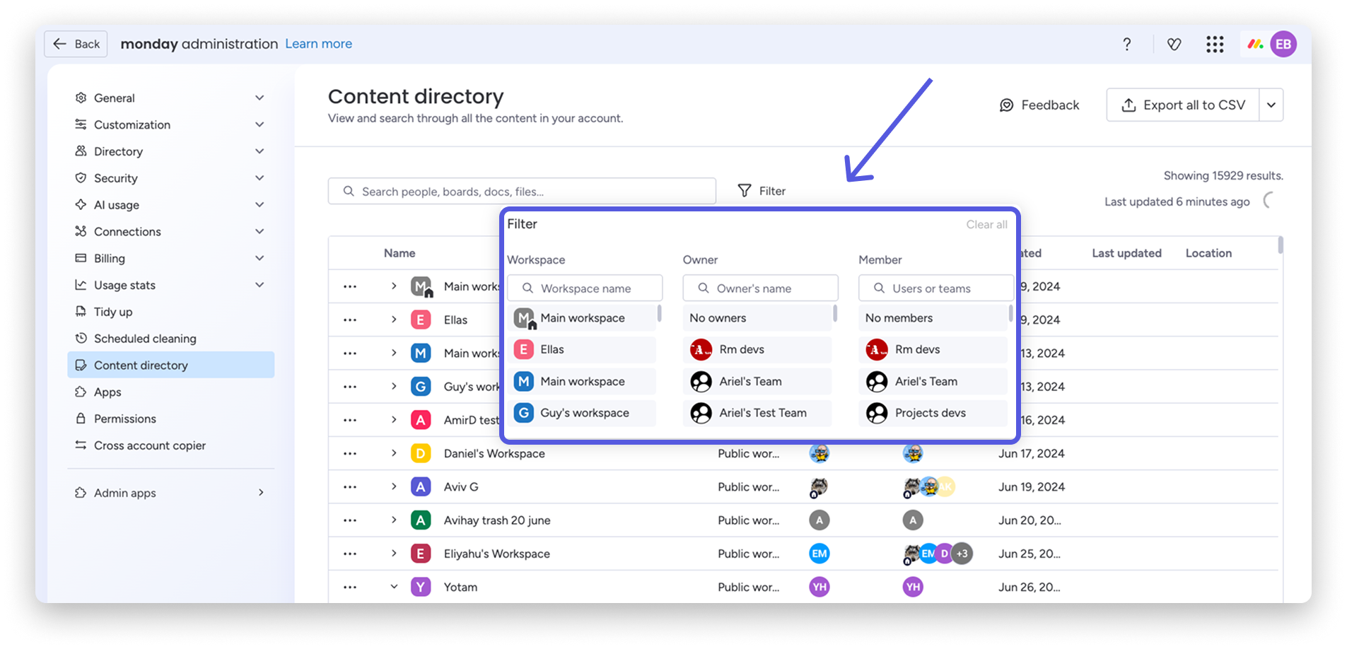1347x649 pixels.
Task: Open Tidy up in sidebar
Action: pyautogui.click(x=170, y=312)
